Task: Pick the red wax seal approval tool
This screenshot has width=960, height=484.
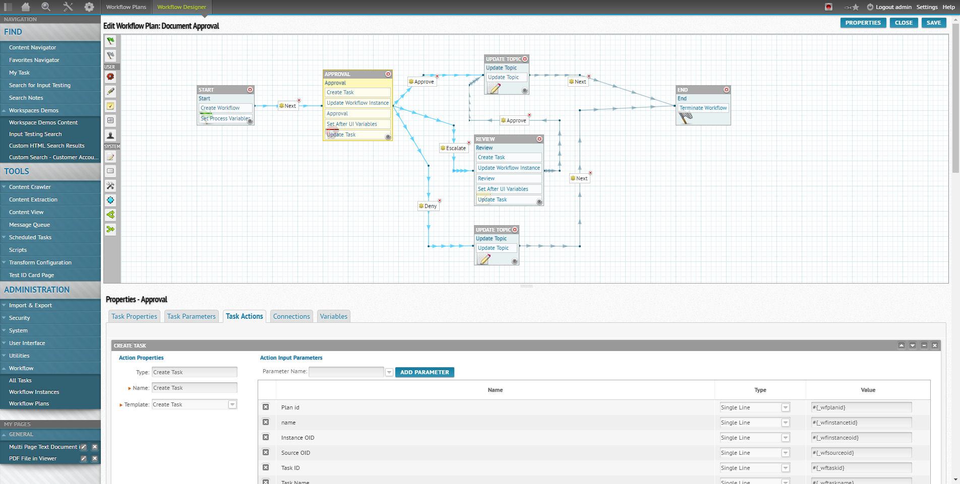Action: tap(110, 77)
